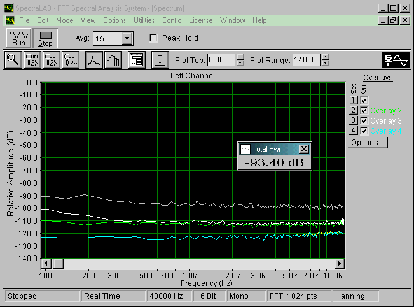Screen dimensions: 414x307
Task: Halt analysis with the Stop button
Action: [45, 38]
